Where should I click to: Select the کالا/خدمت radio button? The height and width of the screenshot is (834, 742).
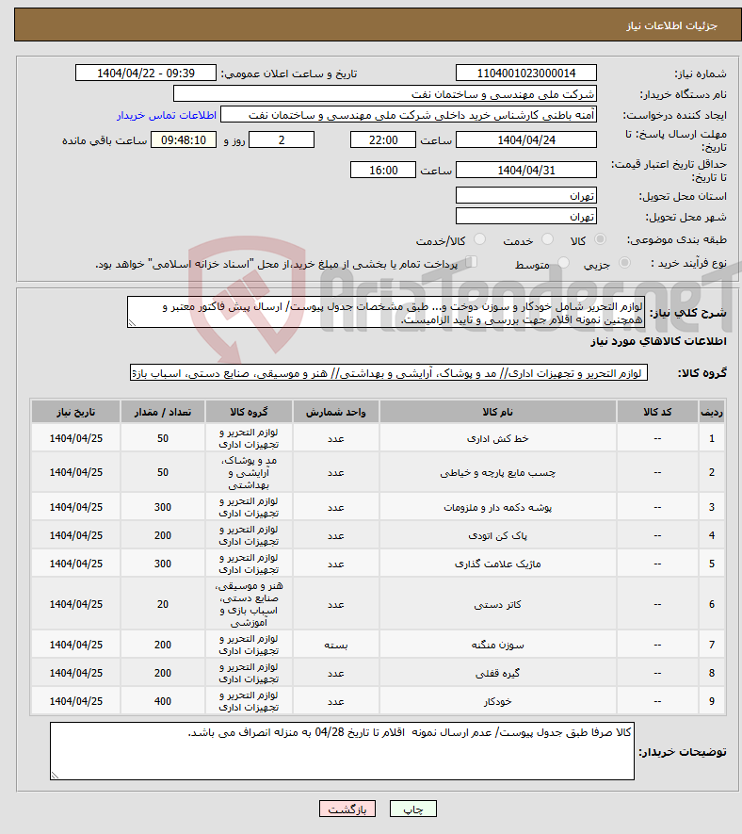coord(480,239)
